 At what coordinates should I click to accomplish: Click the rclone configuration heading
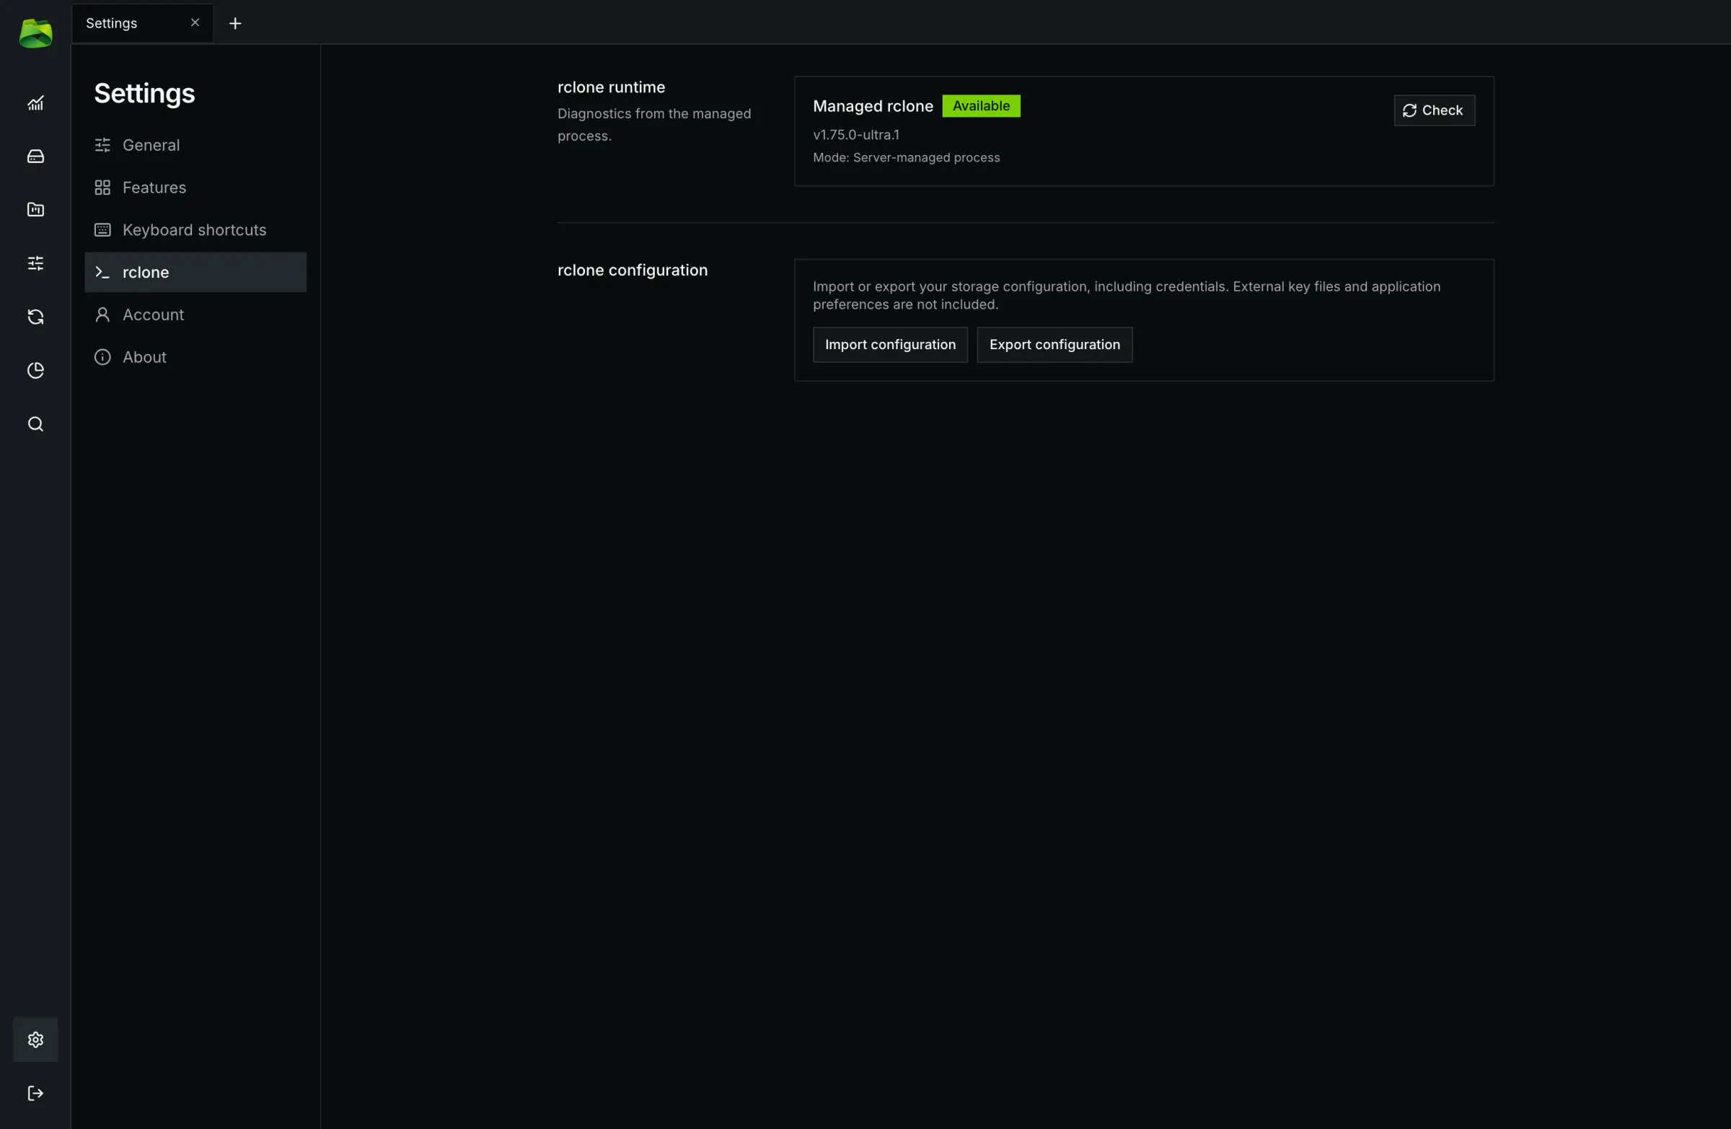click(x=632, y=270)
